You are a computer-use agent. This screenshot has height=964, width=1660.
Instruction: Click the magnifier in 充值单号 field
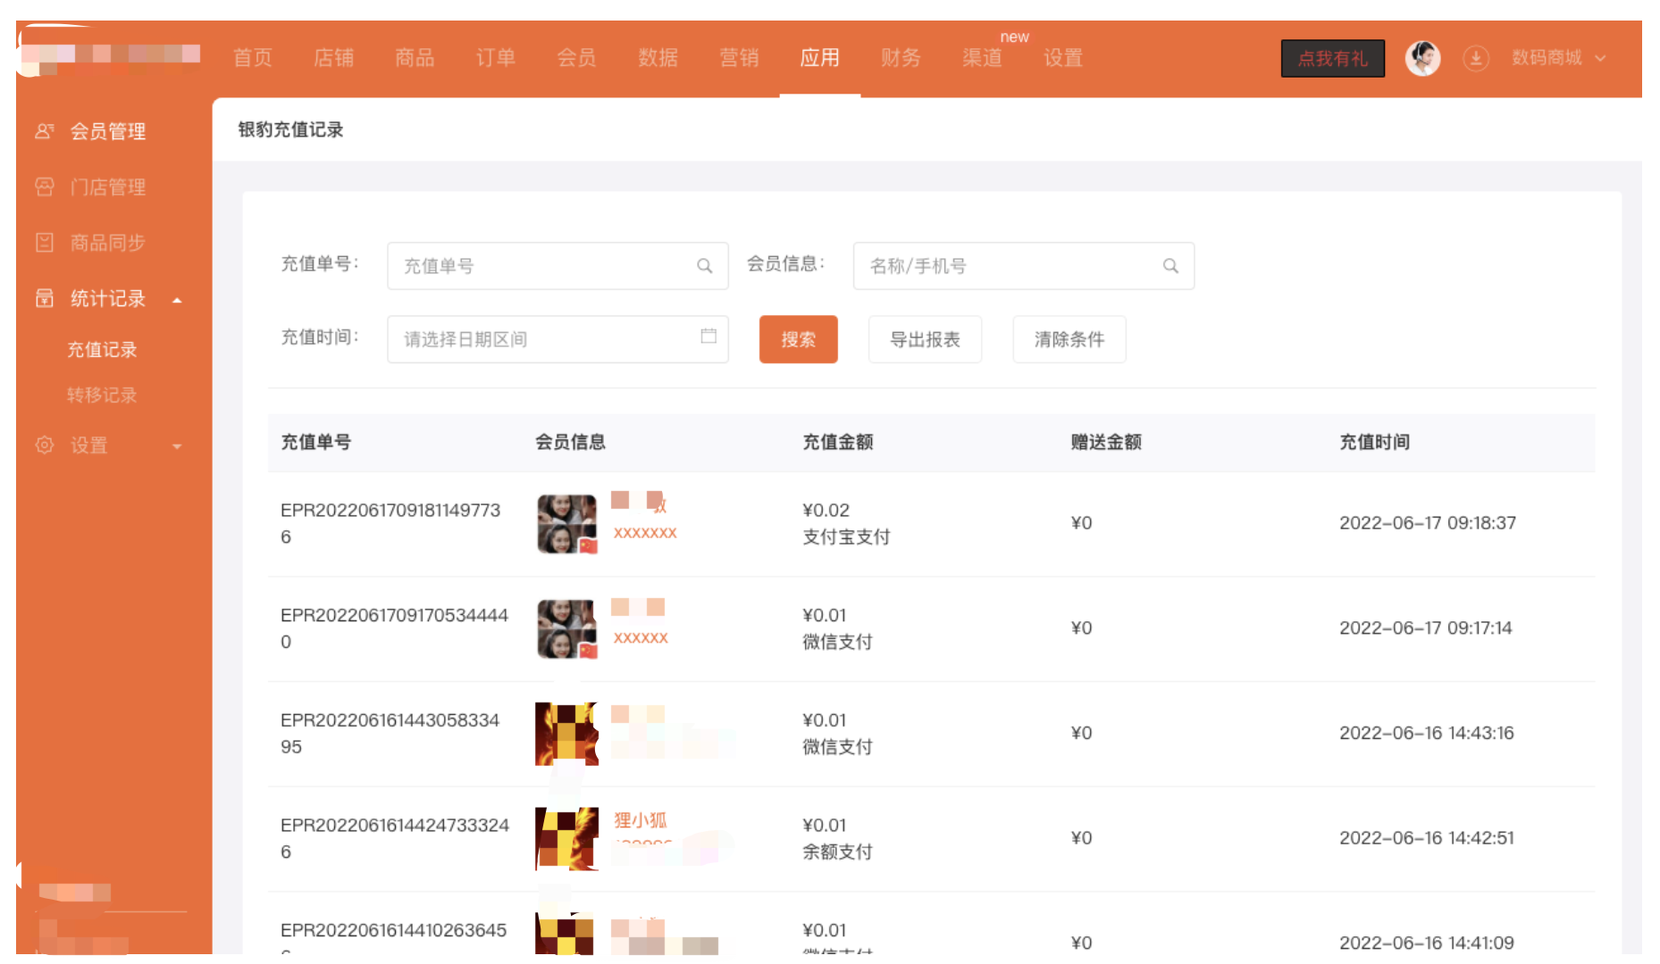[704, 266]
